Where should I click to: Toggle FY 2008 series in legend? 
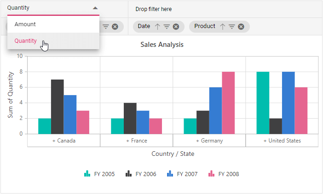pyautogui.click(x=224, y=174)
